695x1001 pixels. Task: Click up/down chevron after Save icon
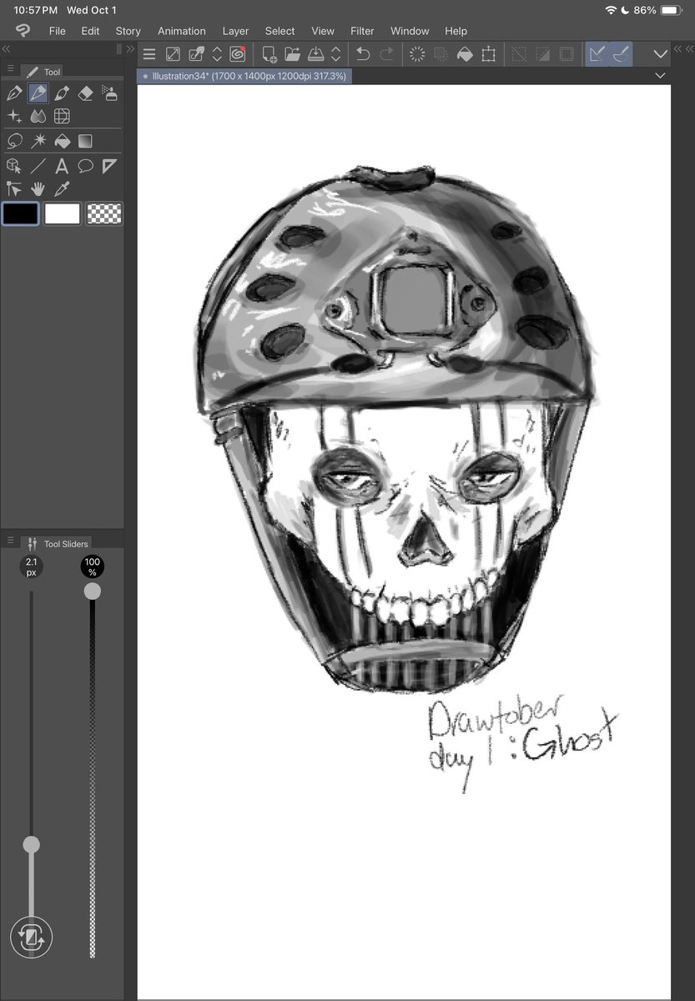coord(336,55)
